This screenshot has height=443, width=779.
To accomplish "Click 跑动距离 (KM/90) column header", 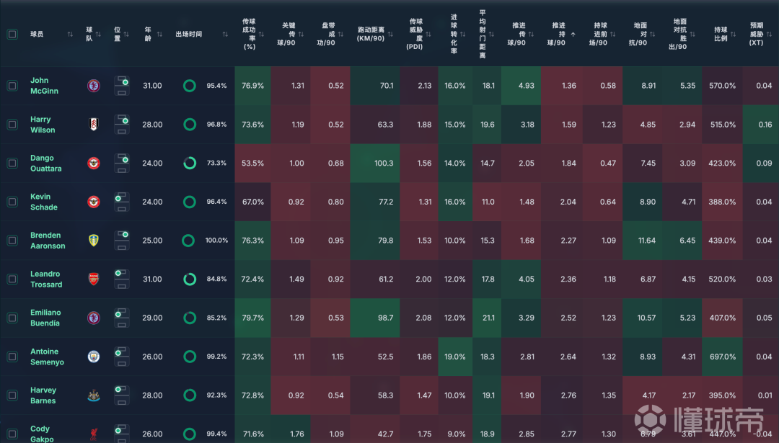I will 373,34.
